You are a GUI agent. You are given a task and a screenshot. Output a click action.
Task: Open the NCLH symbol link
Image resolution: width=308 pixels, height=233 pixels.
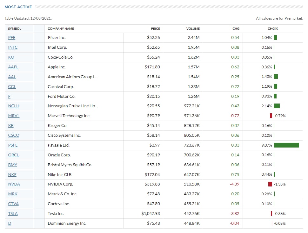coord(14,106)
